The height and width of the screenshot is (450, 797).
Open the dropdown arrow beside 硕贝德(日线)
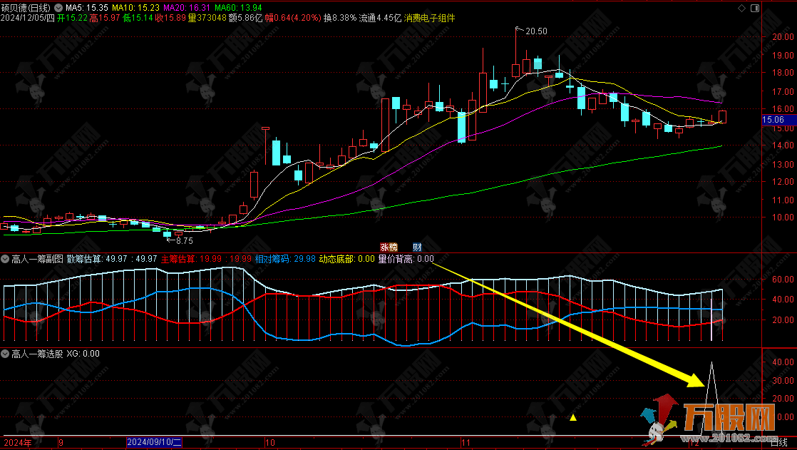(x=58, y=8)
